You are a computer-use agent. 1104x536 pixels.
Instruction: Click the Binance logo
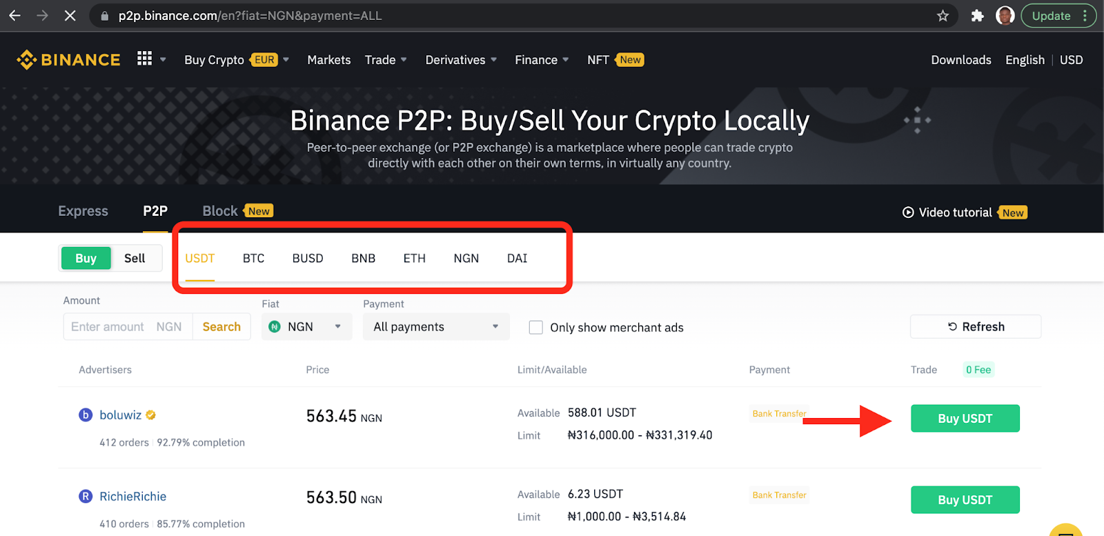click(x=68, y=60)
